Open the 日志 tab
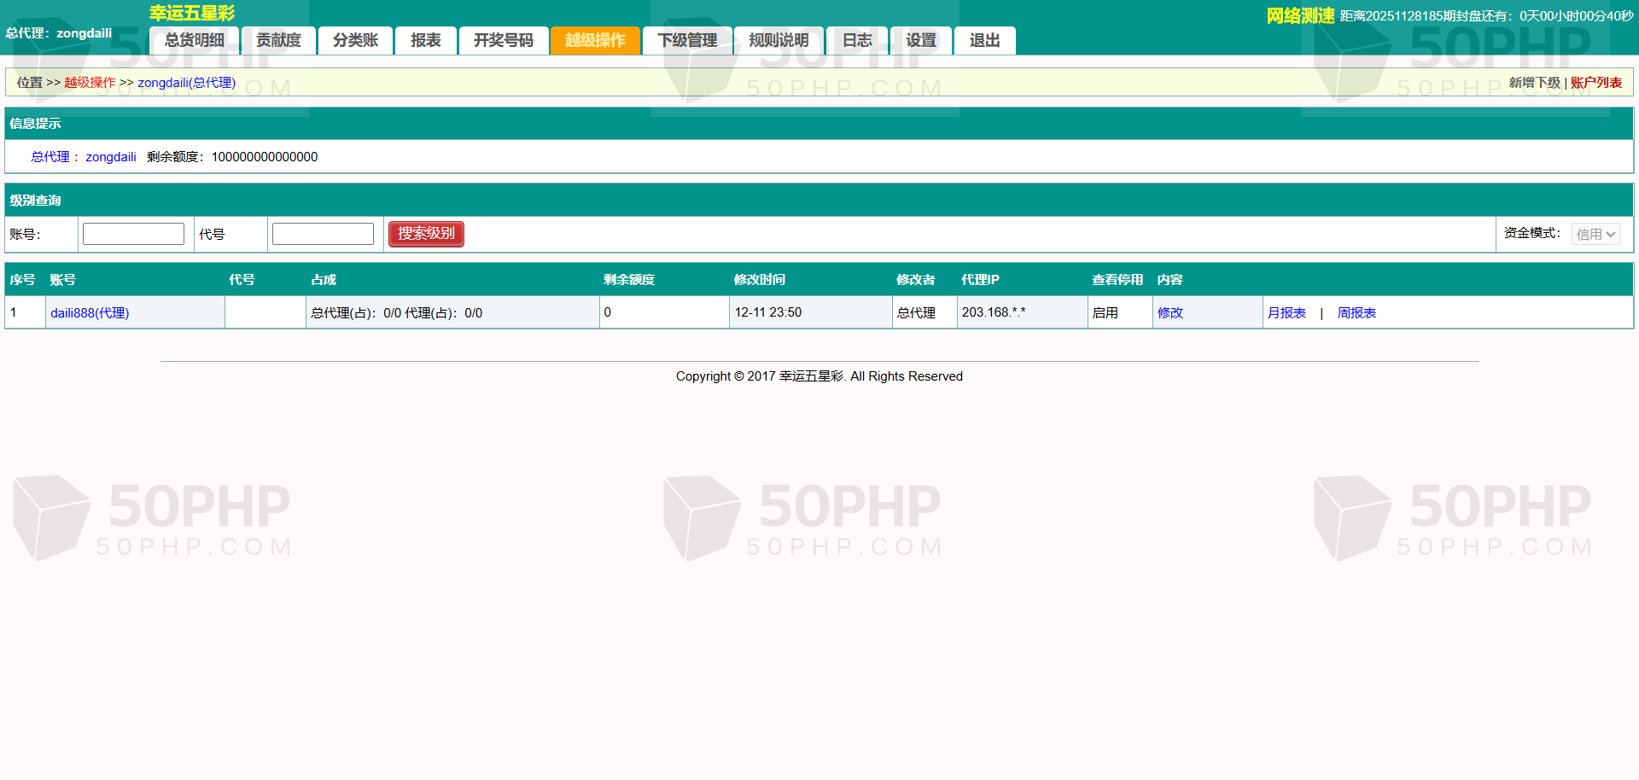The width and height of the screenshot is (1639, 780). coord(857,40)
